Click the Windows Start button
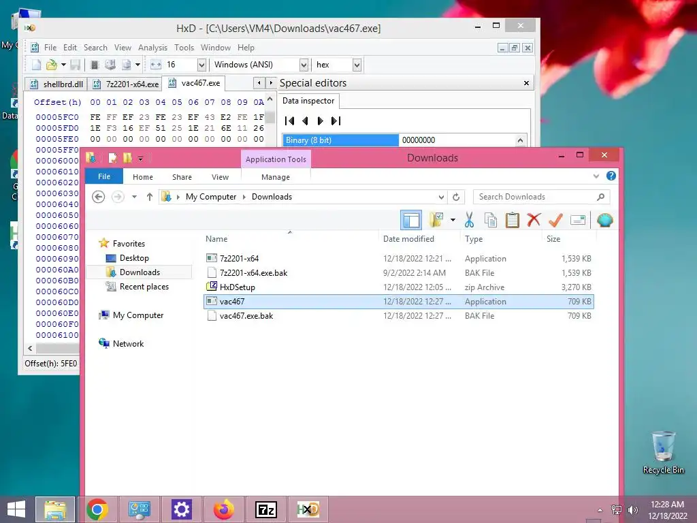This screenshot has height=523, width=697. coord(16,509)
